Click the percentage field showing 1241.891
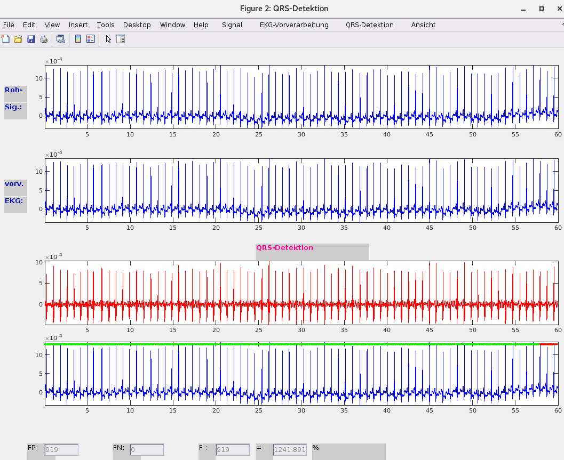Viewport: 564px width, 460px height. 290,450
